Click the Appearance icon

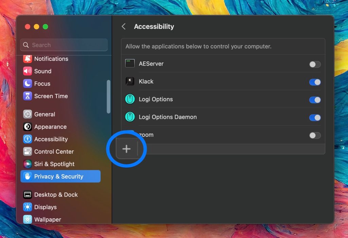pyautogui.click(x=27, y=127)
